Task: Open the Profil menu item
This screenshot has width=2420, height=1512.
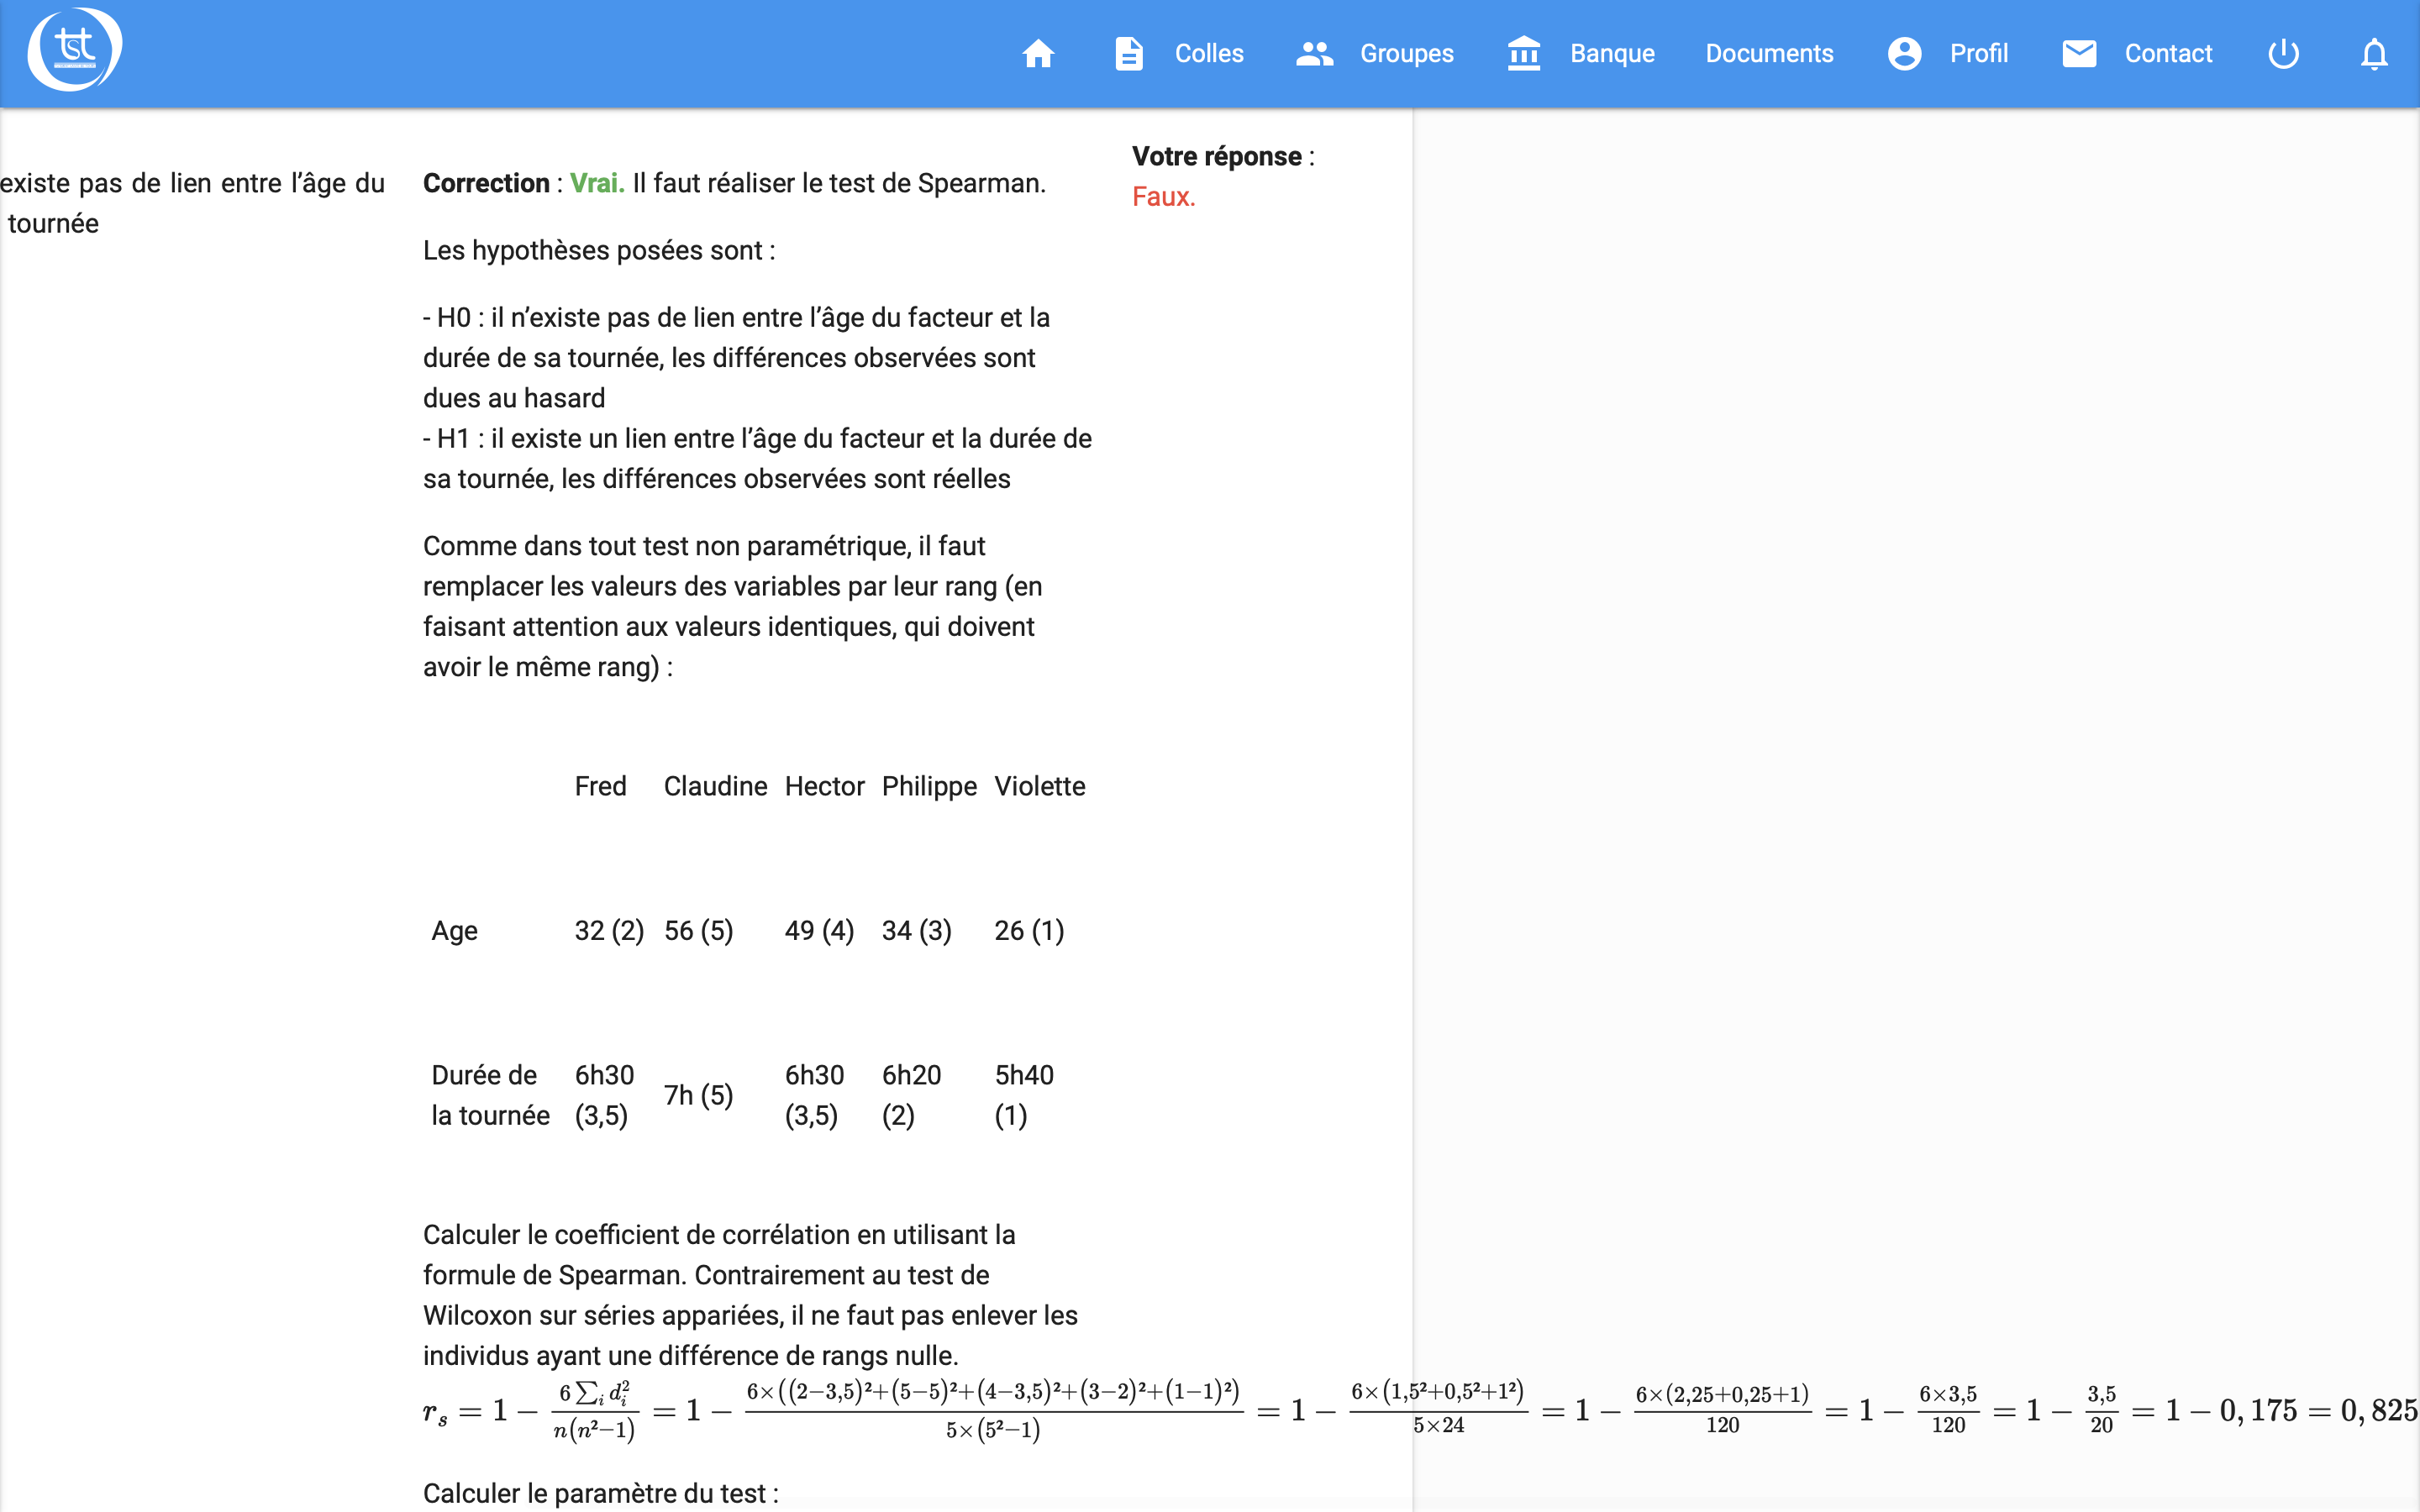Action: (1978, 53)
